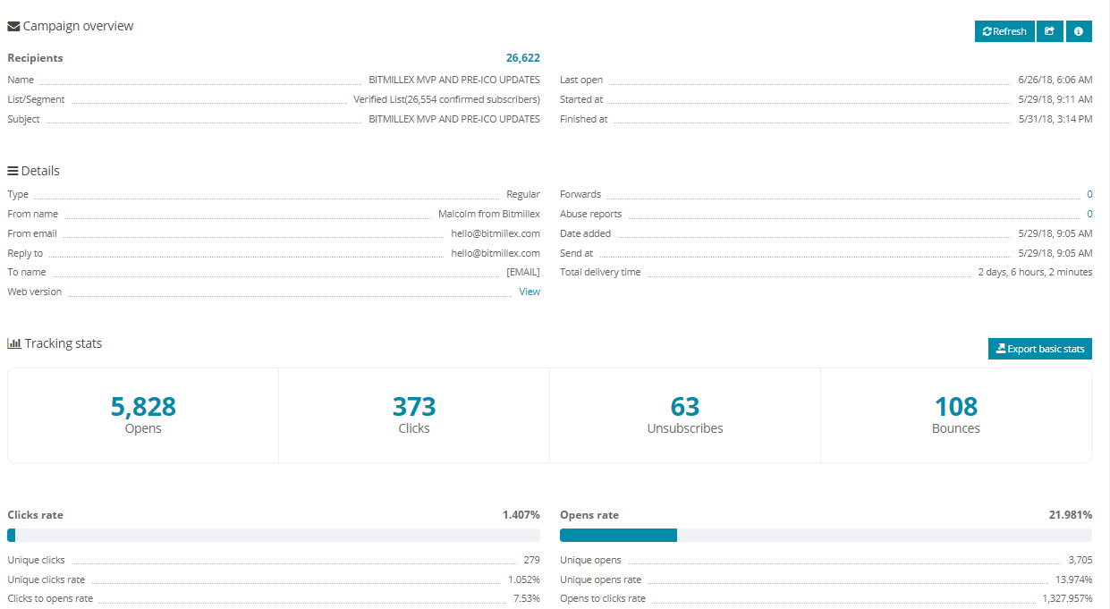Click the list icon beside Details
The width and height of the screenshot is (1110, 609).
pos(13,171)
